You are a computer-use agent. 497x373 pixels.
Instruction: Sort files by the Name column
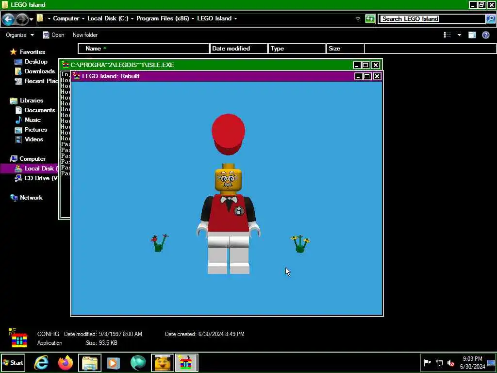(144, 49)
